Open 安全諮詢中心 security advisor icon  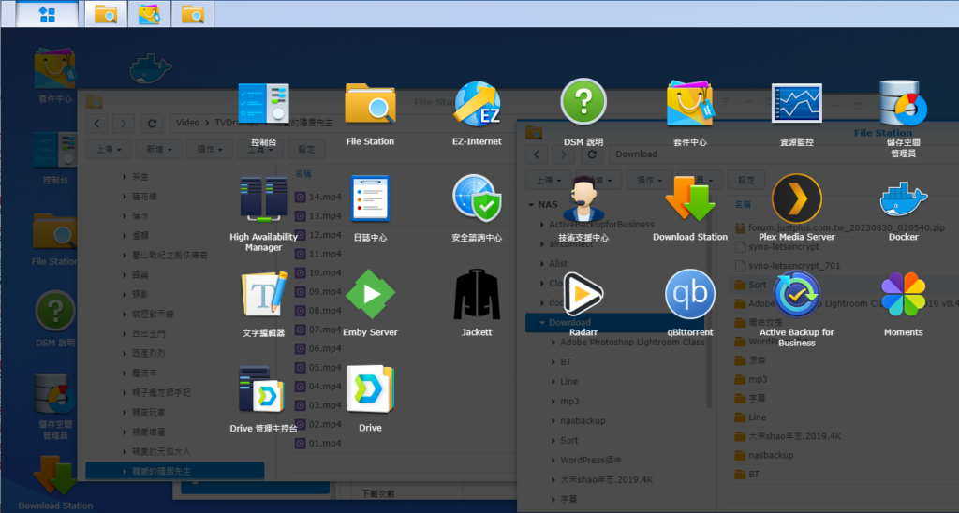pos(477,198)
